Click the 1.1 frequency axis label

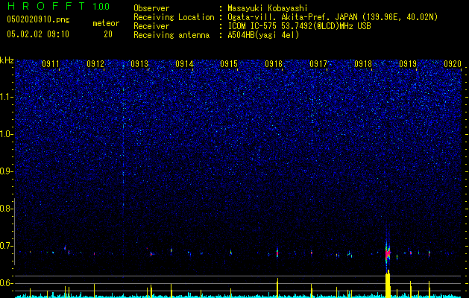pos(6,97)
